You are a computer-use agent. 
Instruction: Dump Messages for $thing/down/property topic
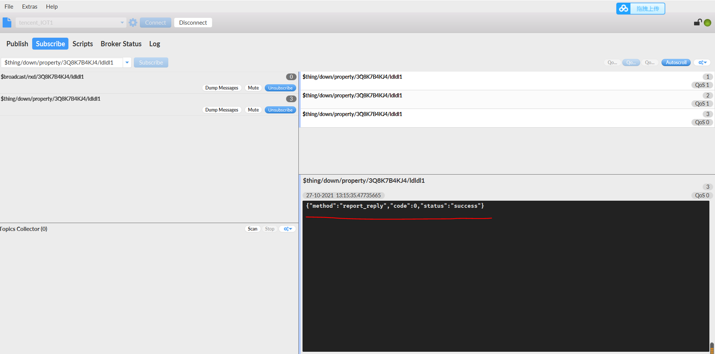tap(222, 110)
